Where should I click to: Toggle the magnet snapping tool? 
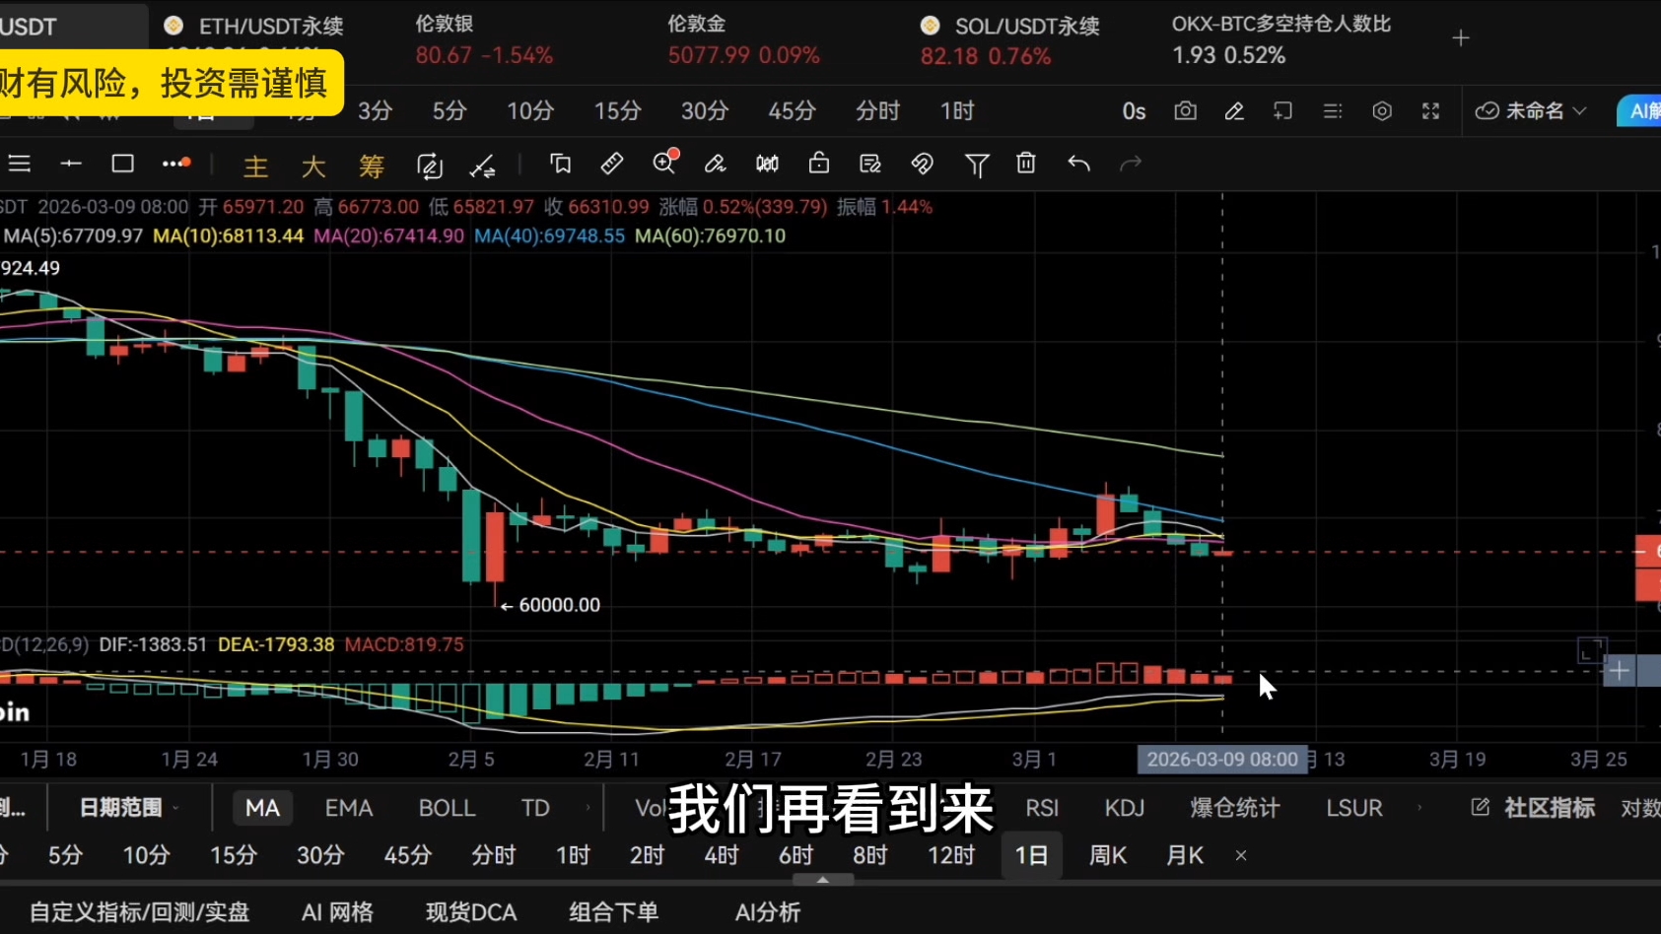pos(922,164)
